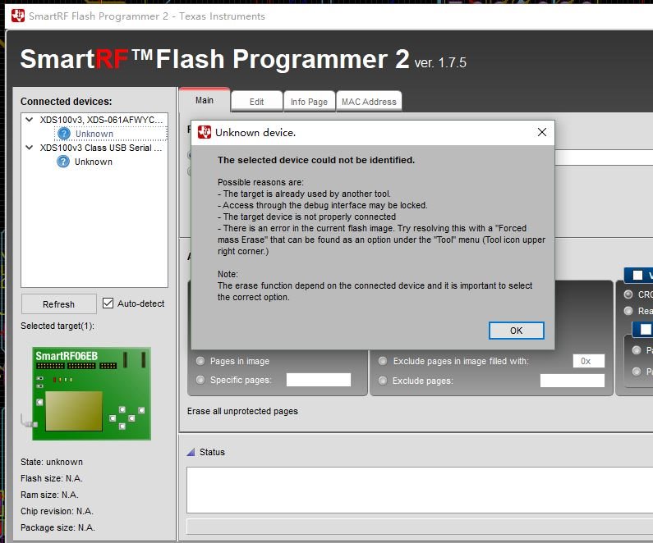653x543 pixels.
Task: Click the 'Chip revision: N.A.' text
Action: pos(57,511)
